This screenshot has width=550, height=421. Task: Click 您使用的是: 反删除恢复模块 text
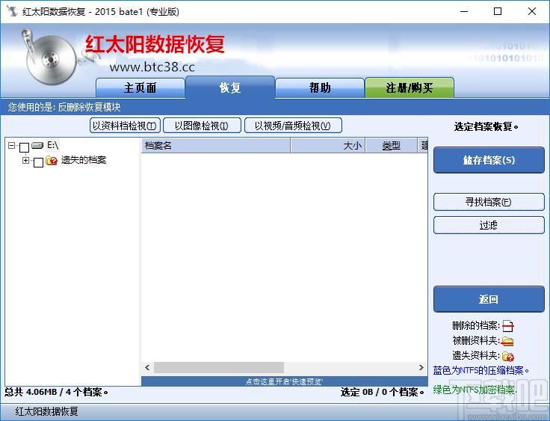pyautogui.click(x=64, y=107)
